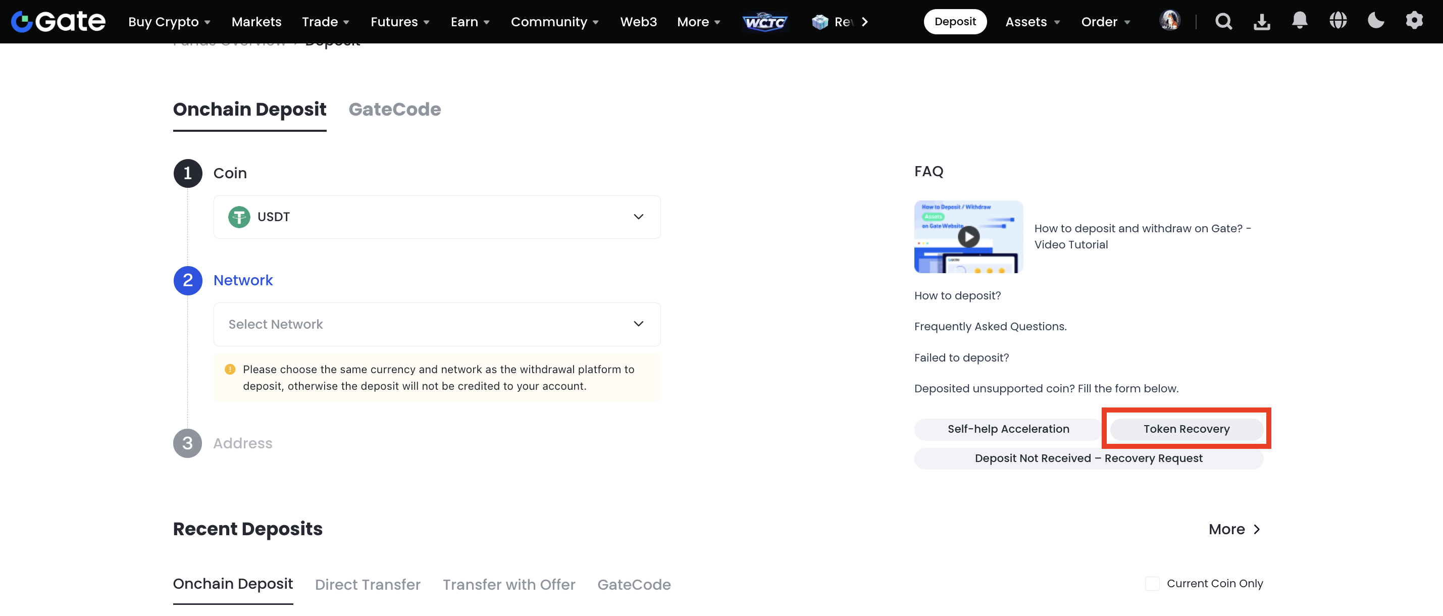Expand the Select Network dropdown
This screenshot has height=616, width=1443.
[436, 324]
